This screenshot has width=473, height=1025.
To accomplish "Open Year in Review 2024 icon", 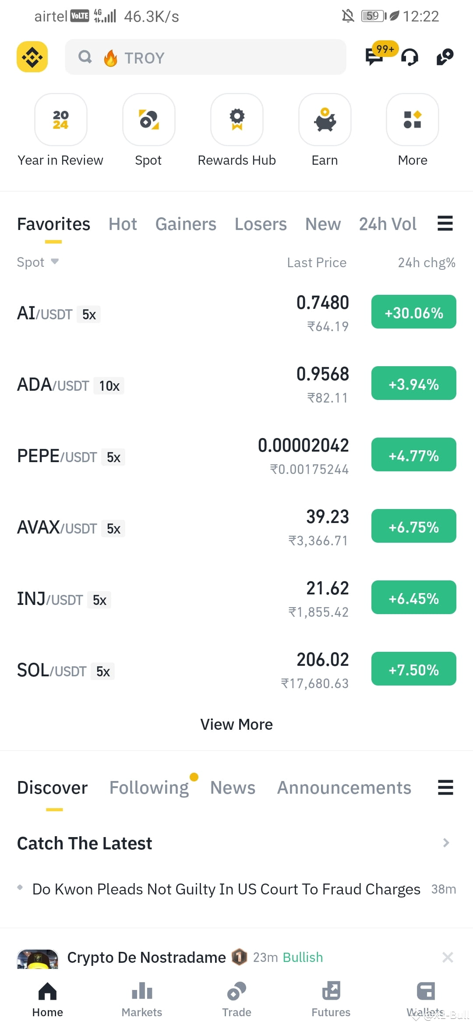I will 60,120.
